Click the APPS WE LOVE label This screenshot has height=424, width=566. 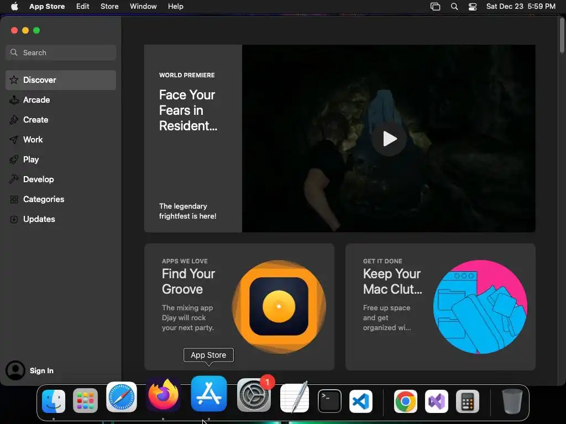point(185,261)
